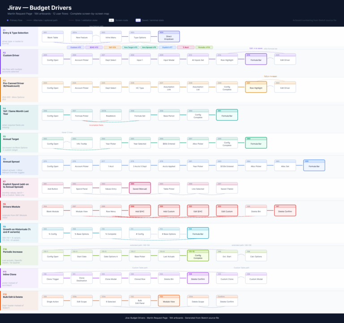Open the Saved (Manual) terminal node
This screenshot has width=344, height=323.
[140, 189]
